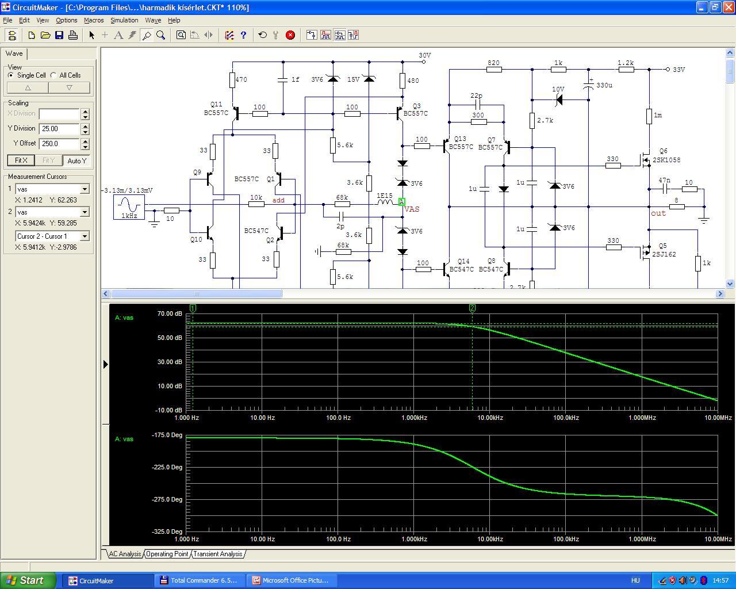Click the Y Offset input field
Screen dimensions: 736x589
tap(59, 144)
